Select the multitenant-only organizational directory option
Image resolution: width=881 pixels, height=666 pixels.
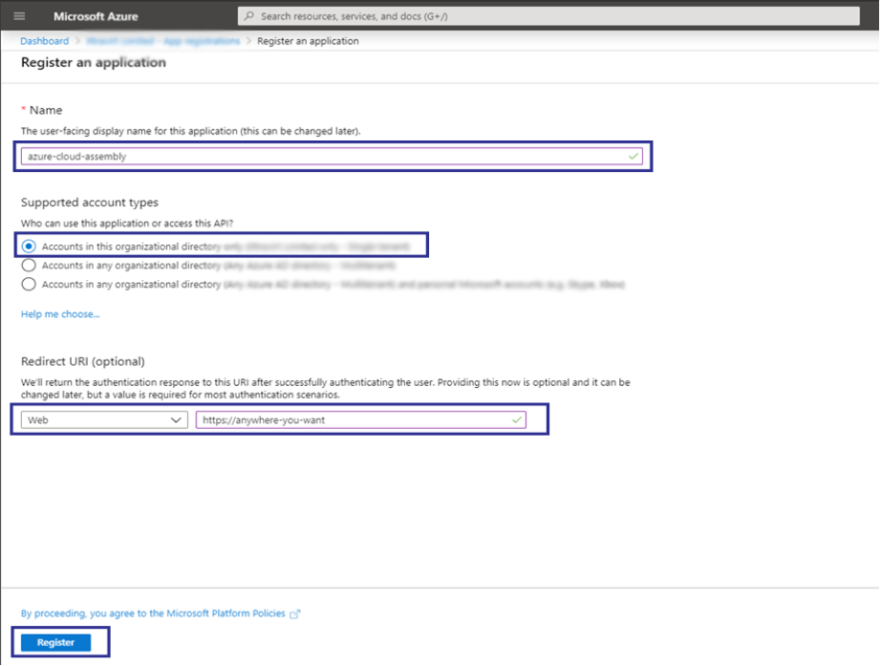(x=29, y=266)
